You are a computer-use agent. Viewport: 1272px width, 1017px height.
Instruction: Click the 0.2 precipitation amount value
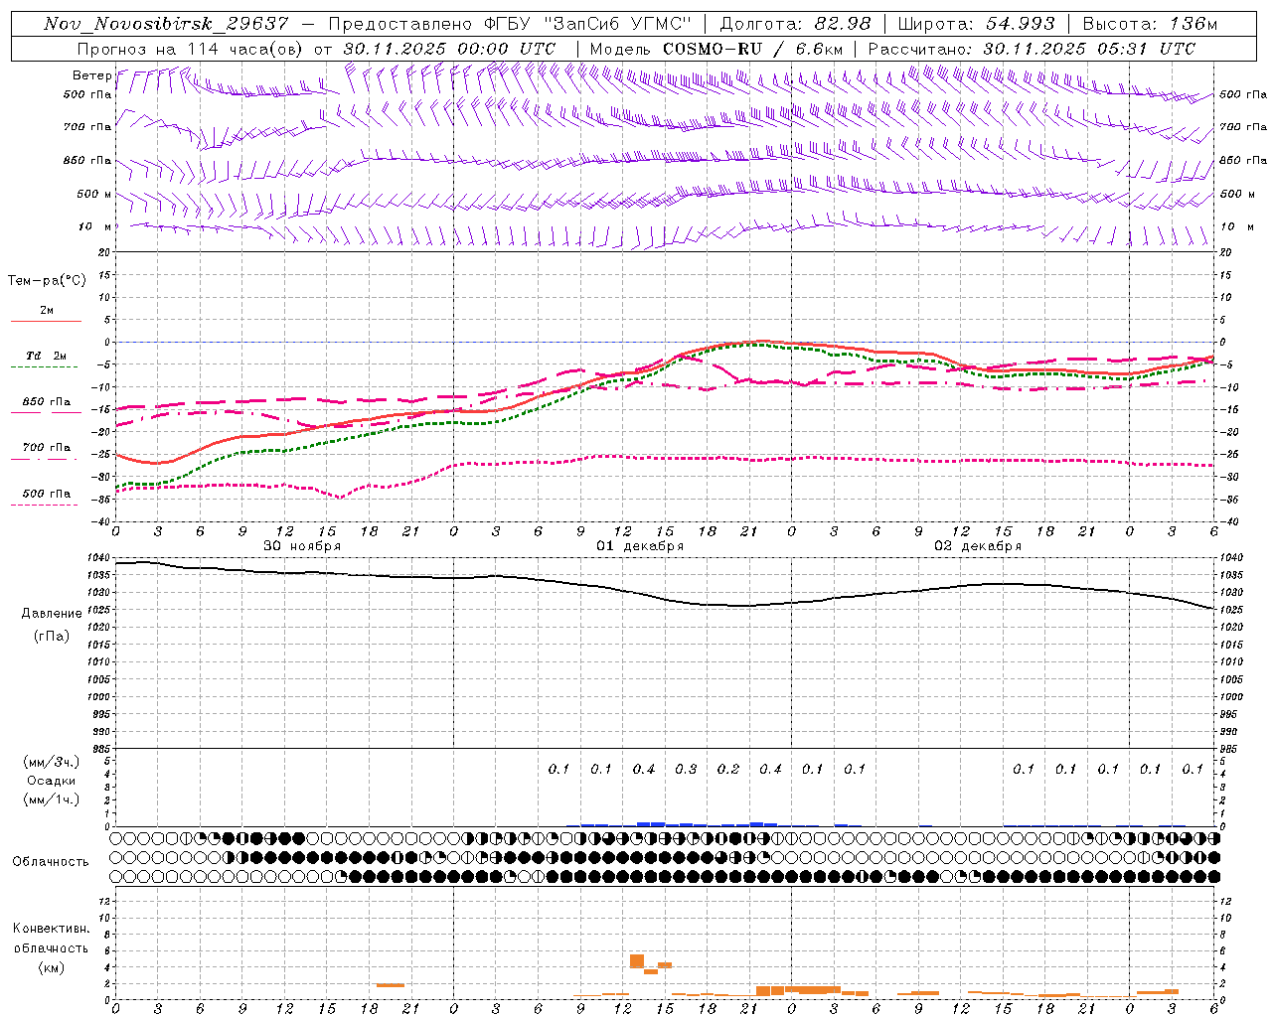pyautogui.click(x=728, y=769)
